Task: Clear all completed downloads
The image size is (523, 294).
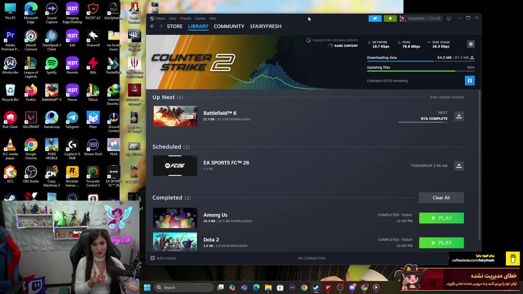Action: click(x=441, y=198)
